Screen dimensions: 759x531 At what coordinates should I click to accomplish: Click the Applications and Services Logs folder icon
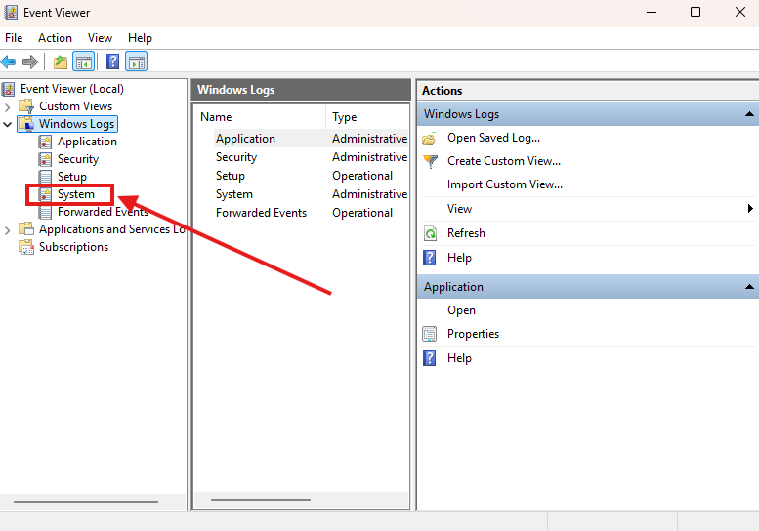pos(26,228)
